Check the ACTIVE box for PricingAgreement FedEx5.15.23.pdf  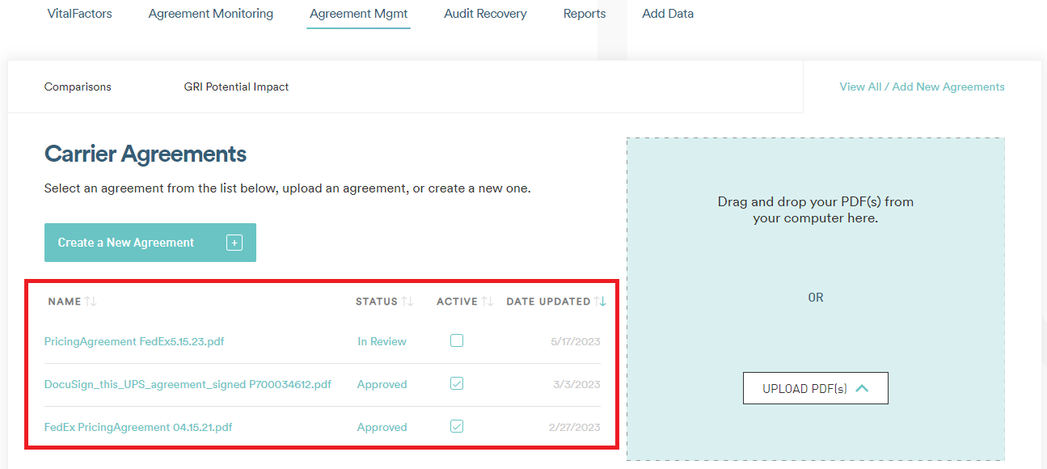tap(457, 340)
